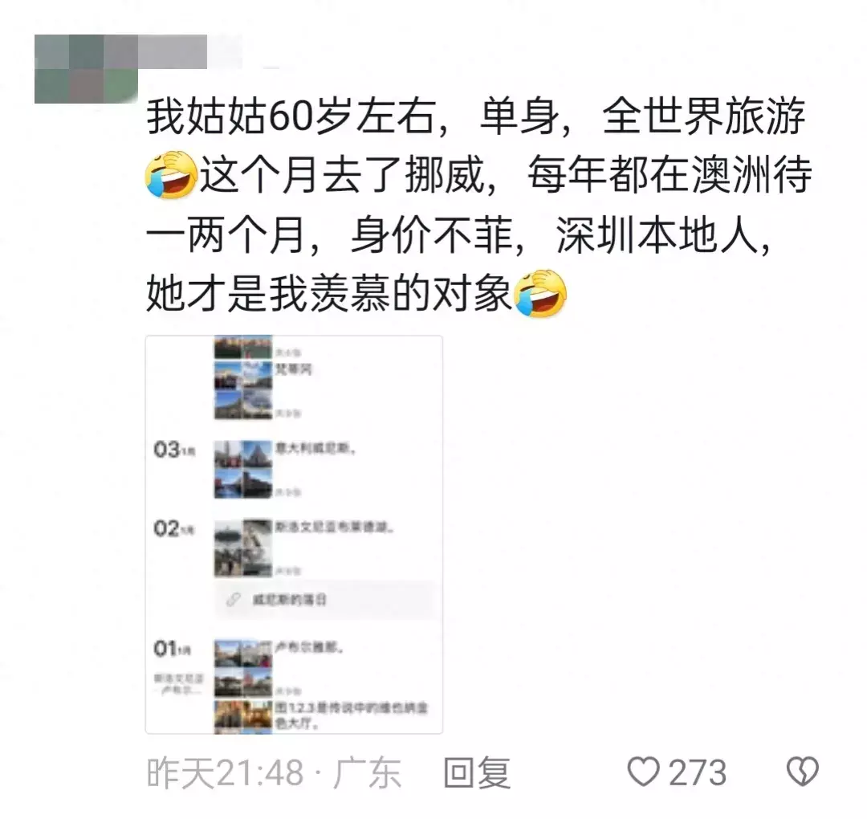
Task: Like the comment with heart icon
Action: tap(644, 772)
